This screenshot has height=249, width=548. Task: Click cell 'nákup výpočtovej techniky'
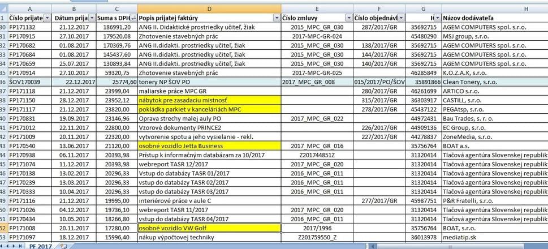(x=209, y=238)
